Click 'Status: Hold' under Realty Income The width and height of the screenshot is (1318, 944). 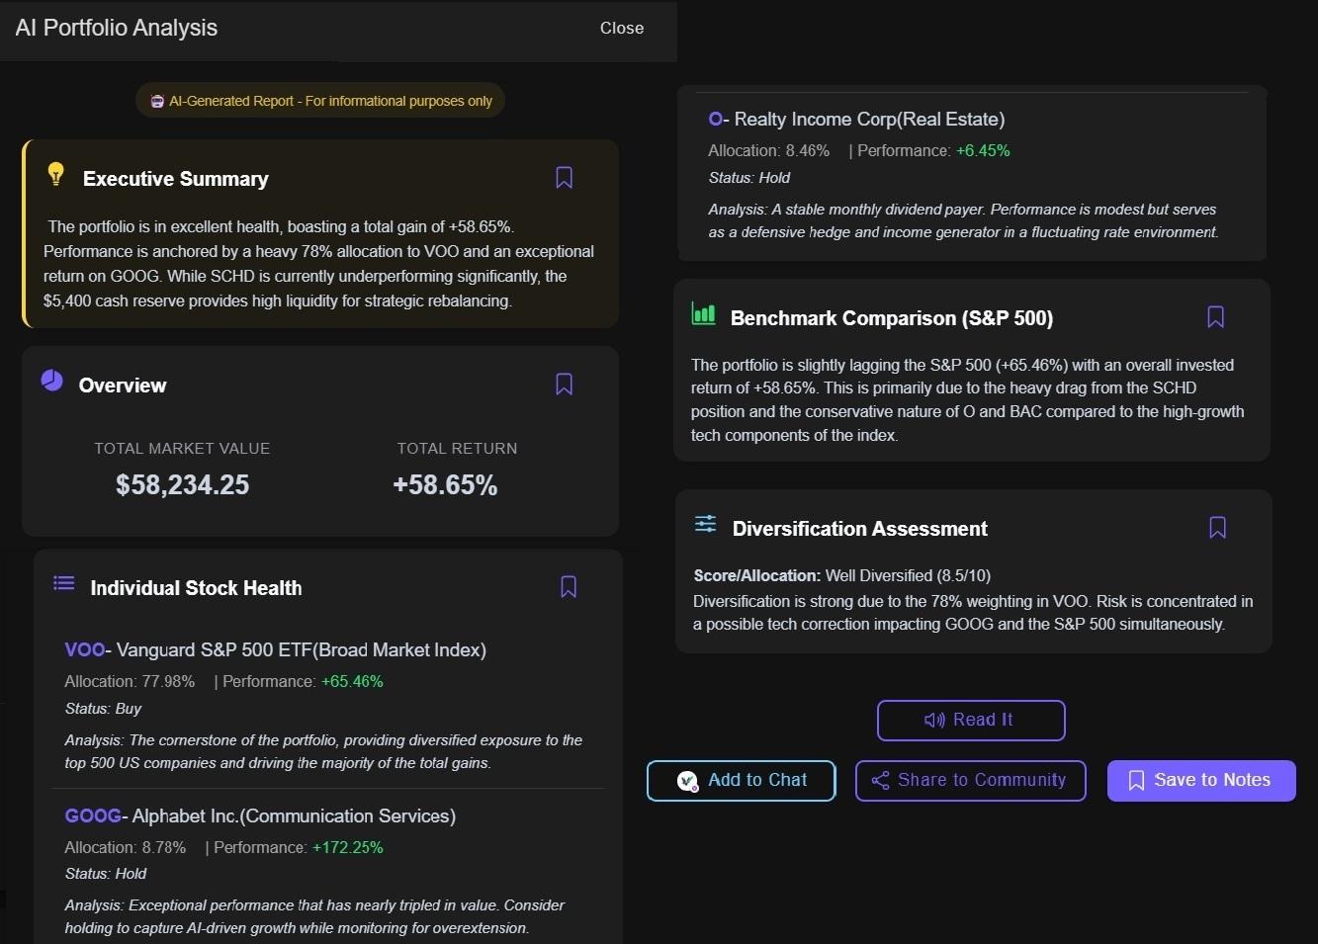[749, 178]
